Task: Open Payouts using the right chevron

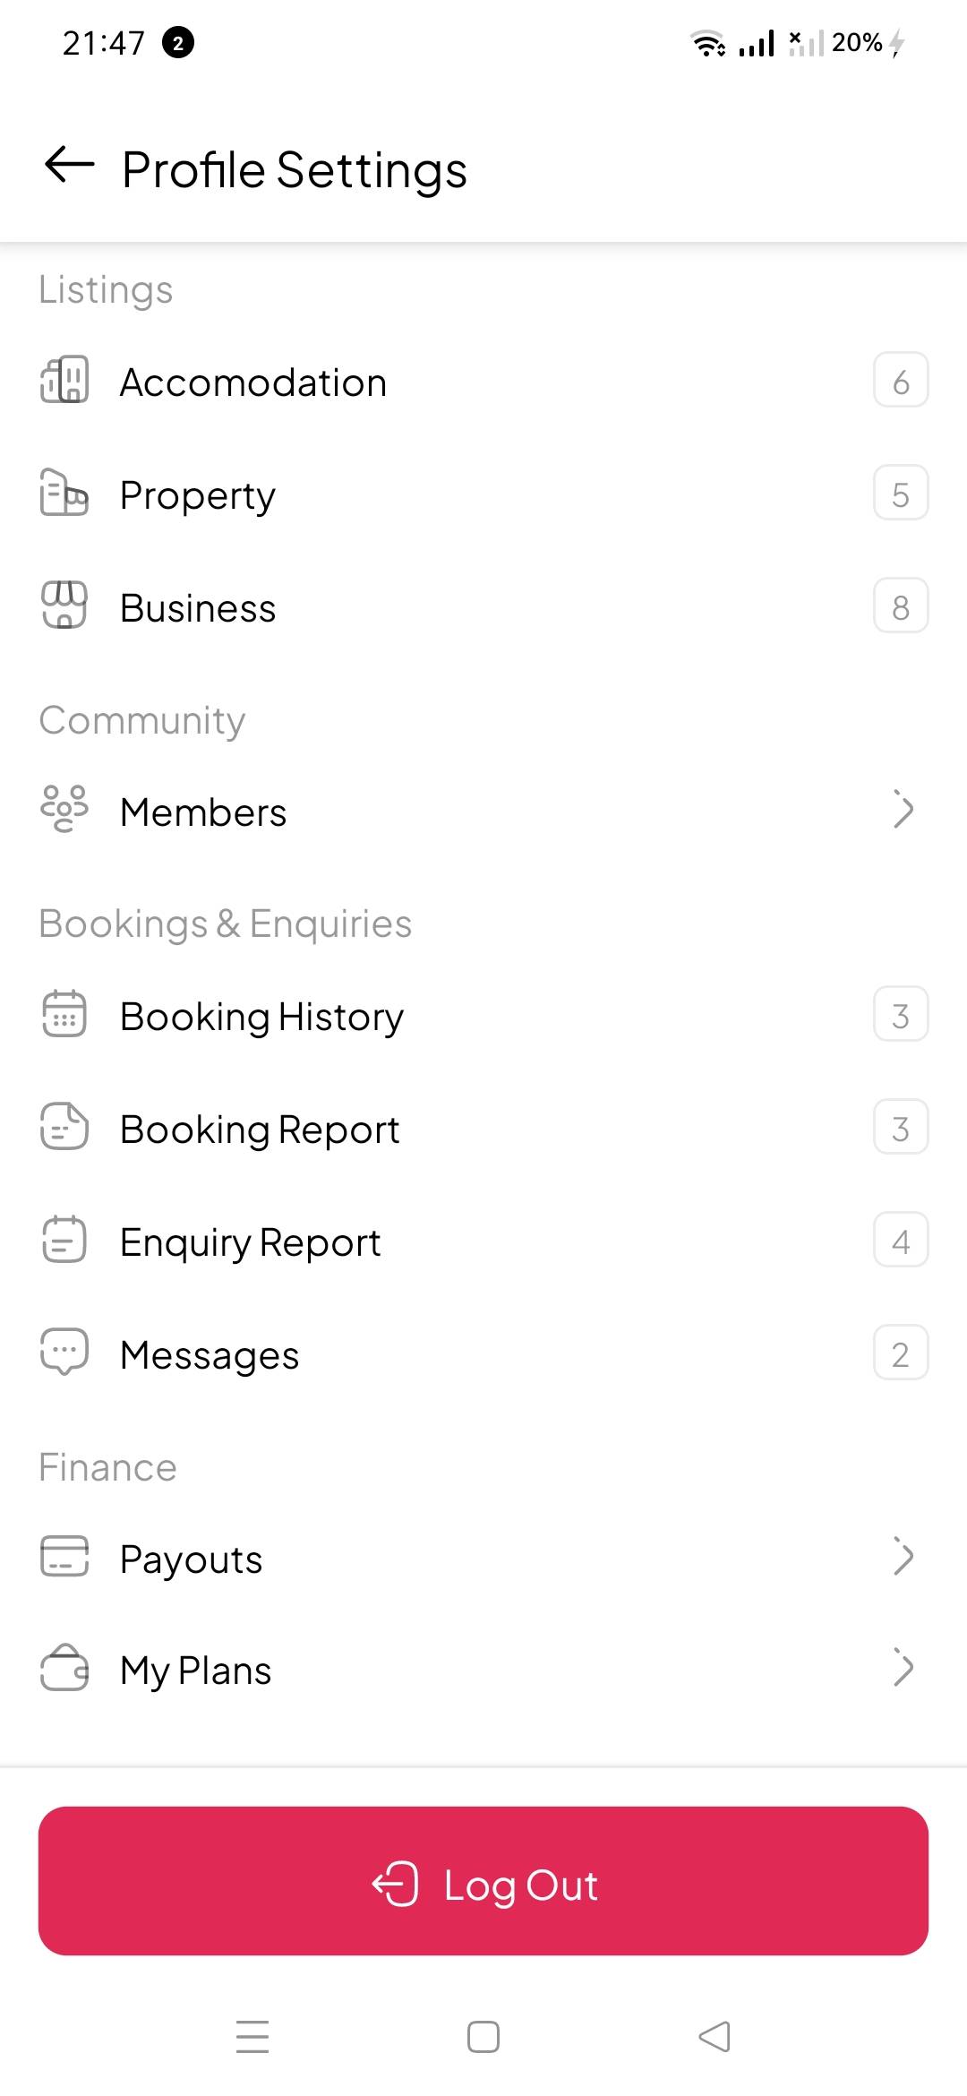Action: tap(903, 1557)
